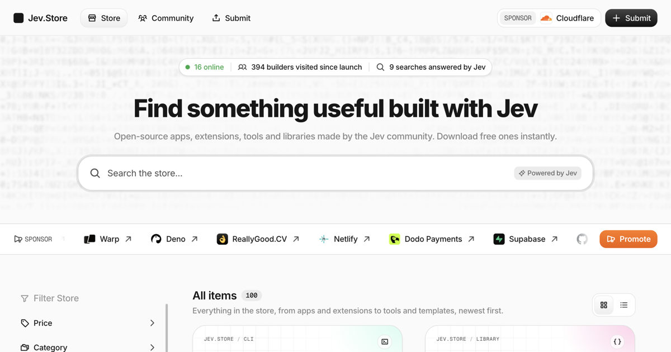This screenshot has height=352, width=671.
Task: Click the Netlify sponsor logo
Action: point(324,239)
